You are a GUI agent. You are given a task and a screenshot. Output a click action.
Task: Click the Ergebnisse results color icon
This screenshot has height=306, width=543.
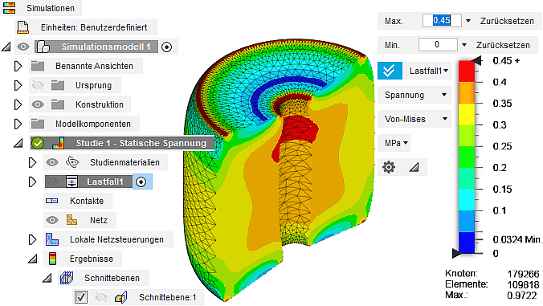(53, 259)
